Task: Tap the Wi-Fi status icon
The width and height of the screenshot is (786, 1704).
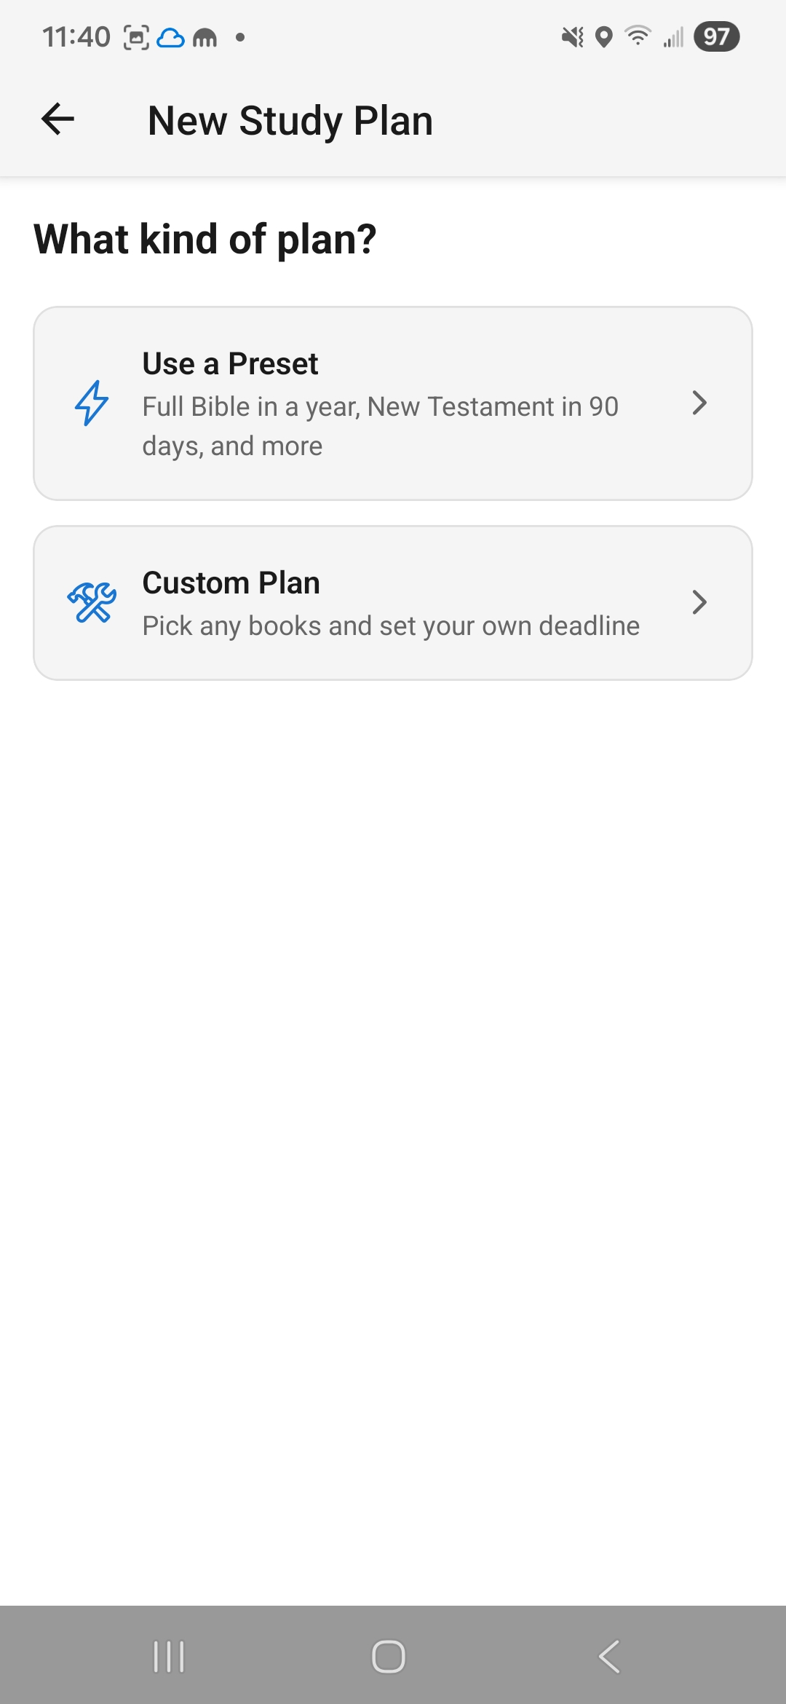Action: (638, 36)
